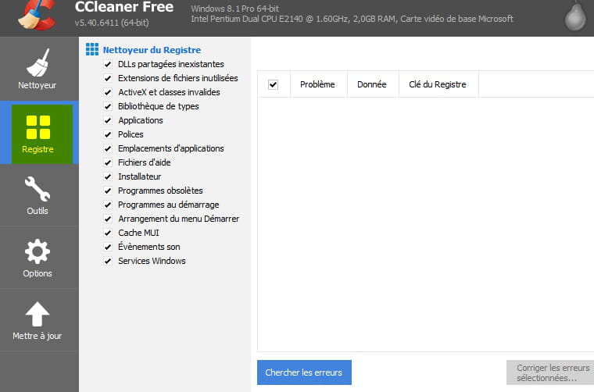Uncheck Fichiers d'aide
The image size is (594, 392).
[x=108, y=162]
